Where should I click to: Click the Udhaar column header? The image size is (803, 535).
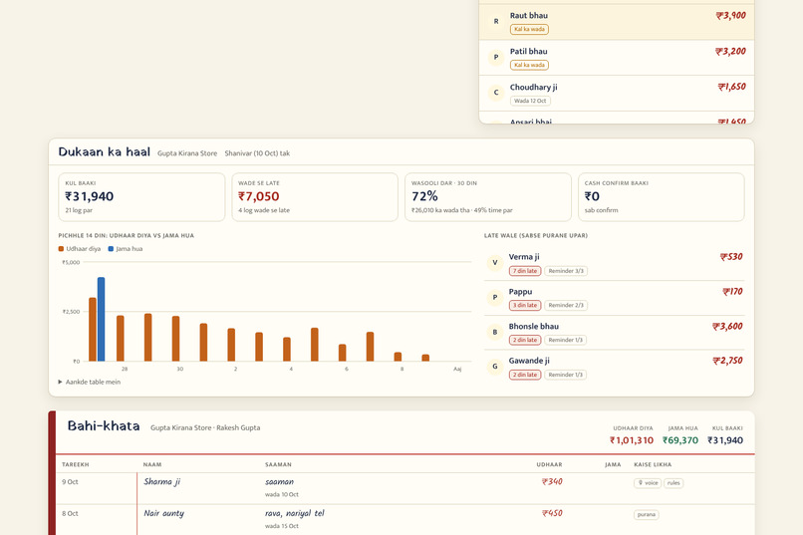point(549,465)
